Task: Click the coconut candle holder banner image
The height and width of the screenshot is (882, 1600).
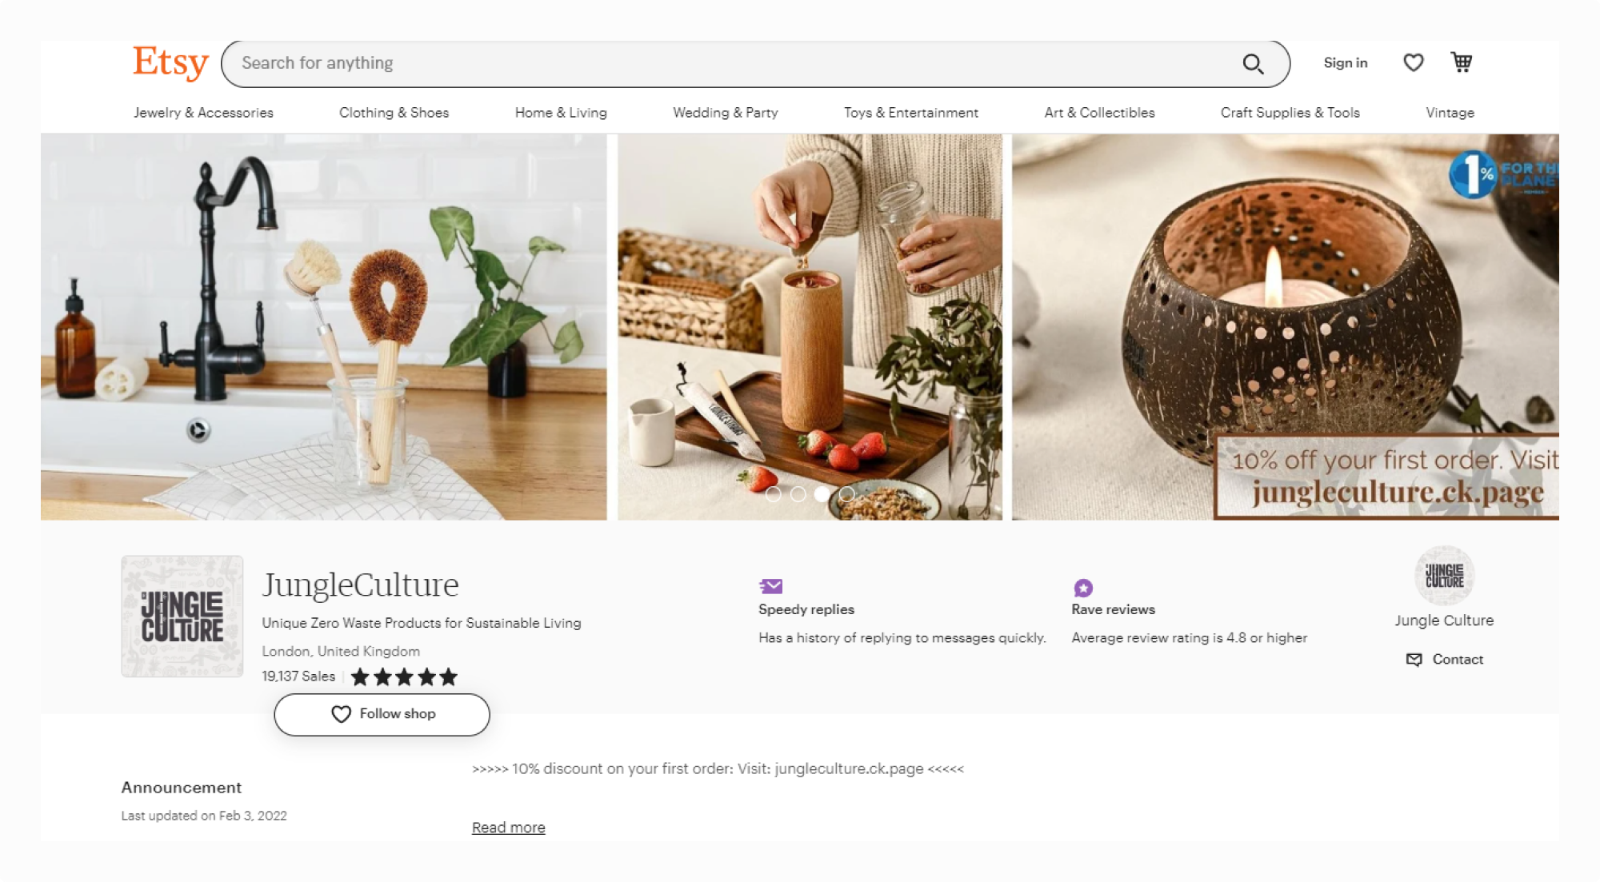Action: point(1285,327)
